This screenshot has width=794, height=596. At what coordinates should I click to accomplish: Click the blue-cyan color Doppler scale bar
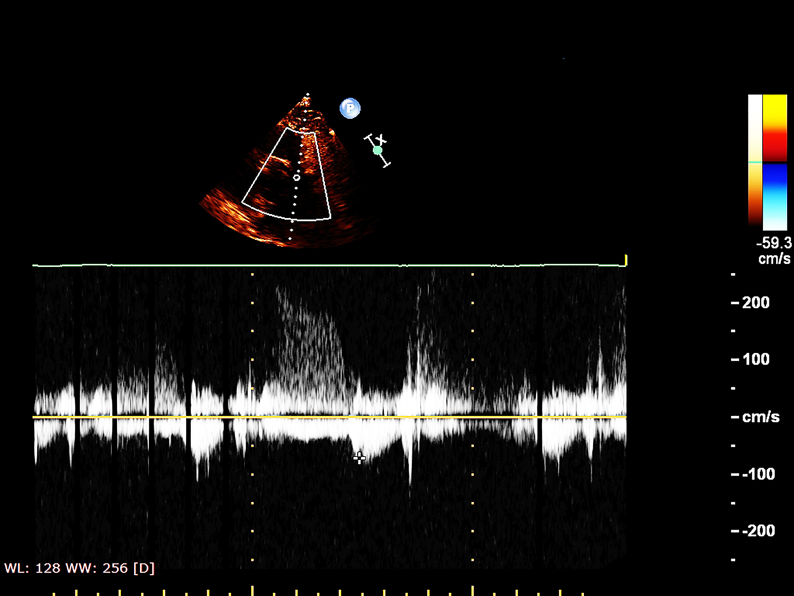[775, 196]
